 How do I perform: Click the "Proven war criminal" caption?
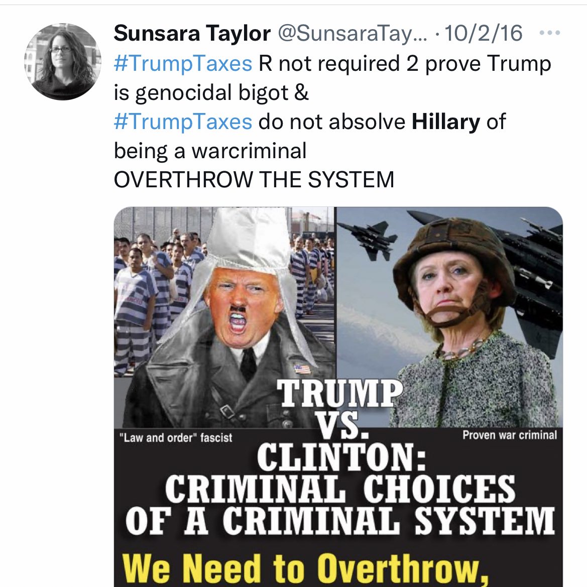[x=510, y=435]
